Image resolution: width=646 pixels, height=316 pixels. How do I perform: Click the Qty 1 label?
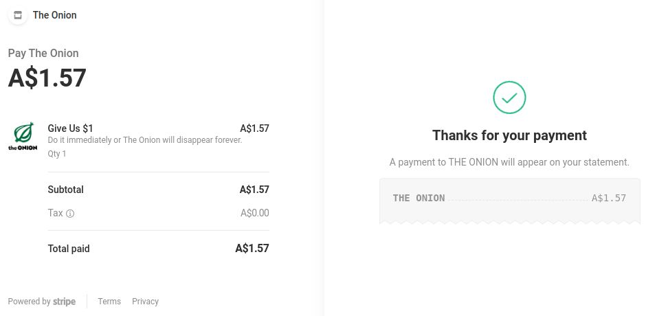57,154
